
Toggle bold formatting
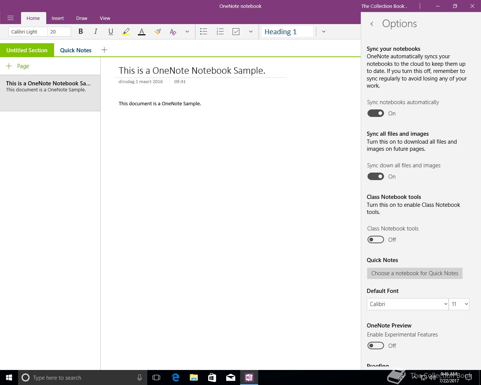(x=80, y=32)
